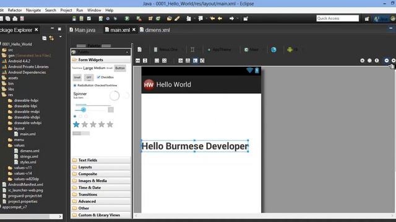
Task: Open the Android SDK Manager toolbar icon
Action: (x=74, y=18)
